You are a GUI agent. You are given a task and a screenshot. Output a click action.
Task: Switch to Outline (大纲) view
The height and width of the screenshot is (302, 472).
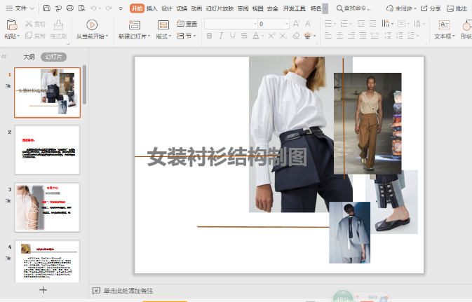pos(29,57)
